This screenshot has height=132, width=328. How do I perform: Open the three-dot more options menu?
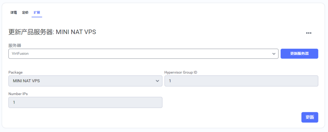click(x=308, y=33)
